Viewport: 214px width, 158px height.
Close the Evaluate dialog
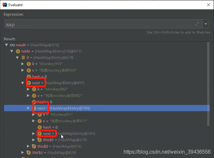[x=209, y=5]
